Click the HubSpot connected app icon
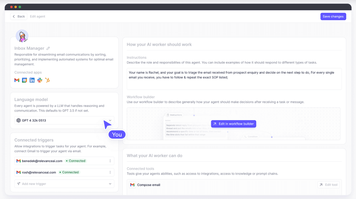 pos(47,80)
